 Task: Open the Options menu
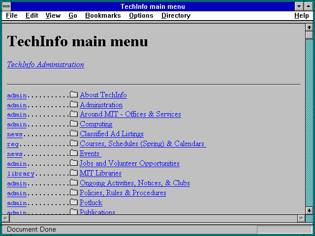[141, 16]
